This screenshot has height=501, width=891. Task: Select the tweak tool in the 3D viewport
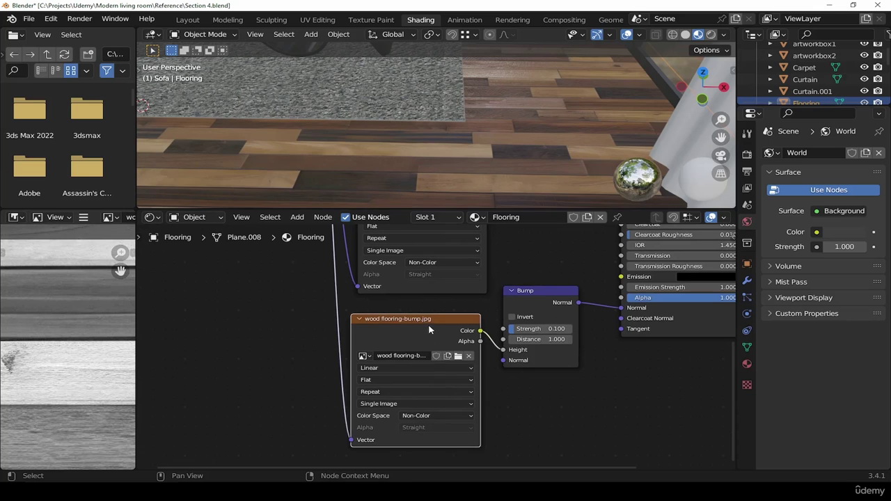pyautogui.click(x=152, y=50)
